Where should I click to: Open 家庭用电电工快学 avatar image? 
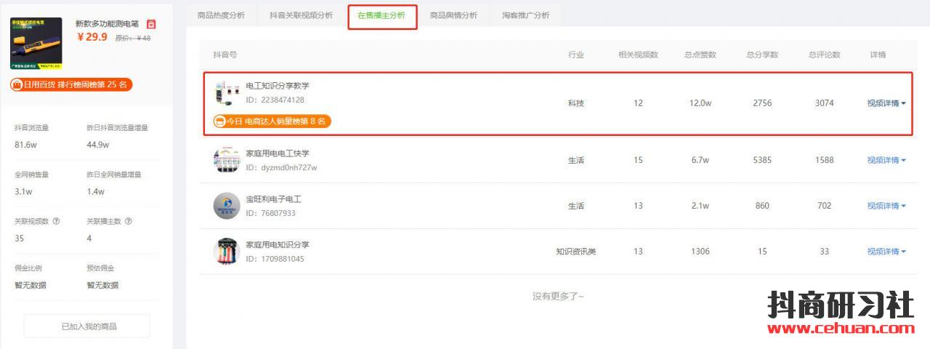tap(226, 160)
